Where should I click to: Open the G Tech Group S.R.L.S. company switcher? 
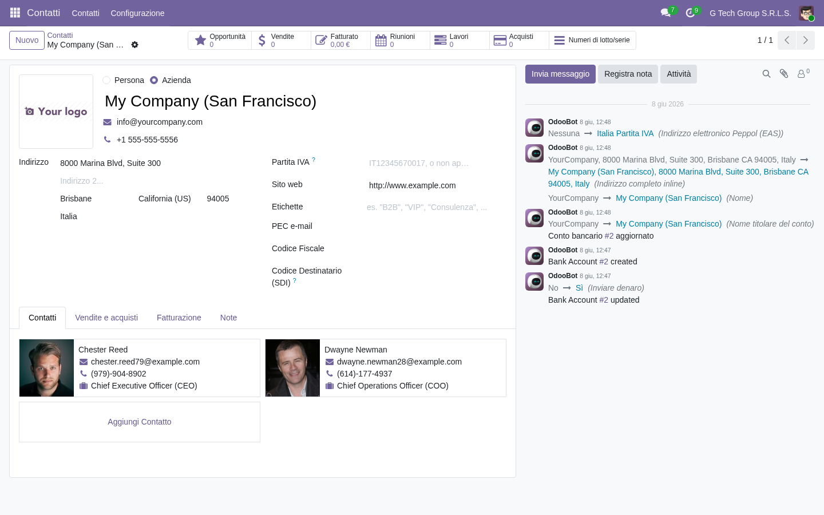(750, 13)
